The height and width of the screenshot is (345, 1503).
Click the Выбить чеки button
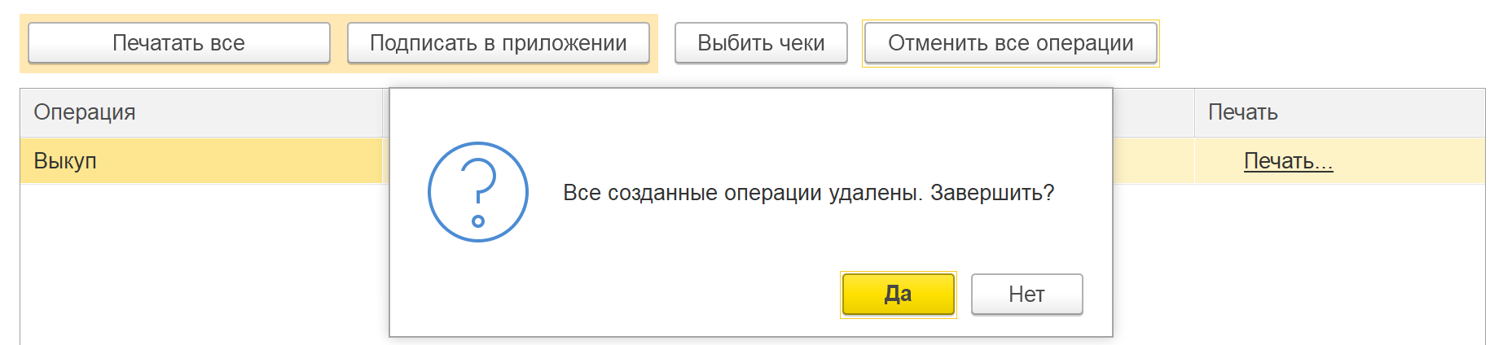pyautogui.click(x=761, y=43)
